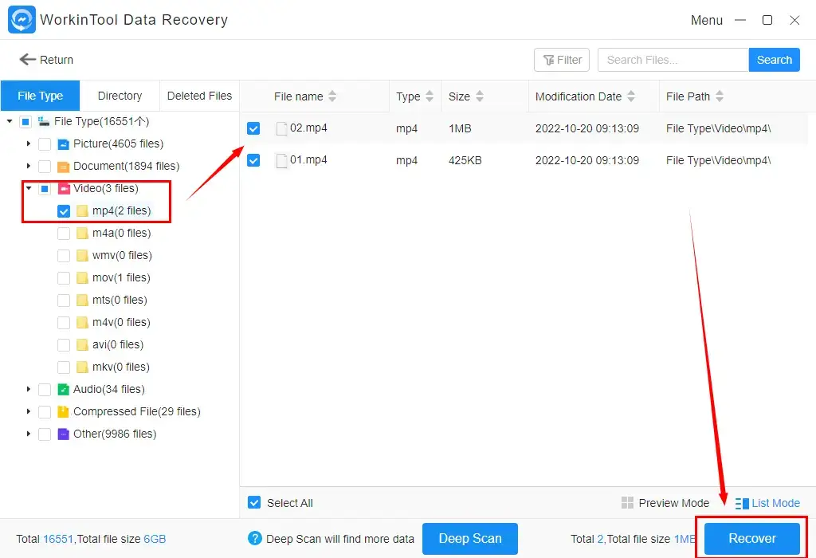Sort by File name column arrows

click(332, 96)
